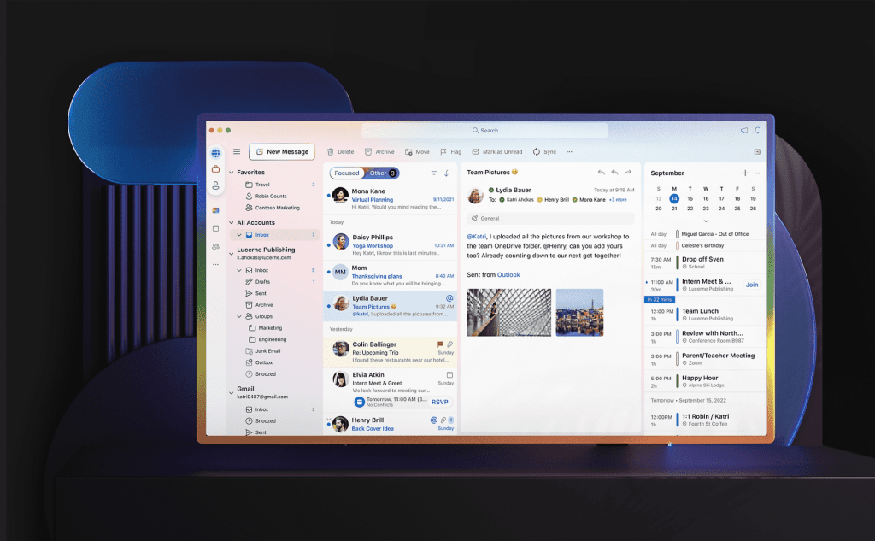875x541 pixels.
Task: Join the Intern Meet meeting
Action: tap(752, 285)
